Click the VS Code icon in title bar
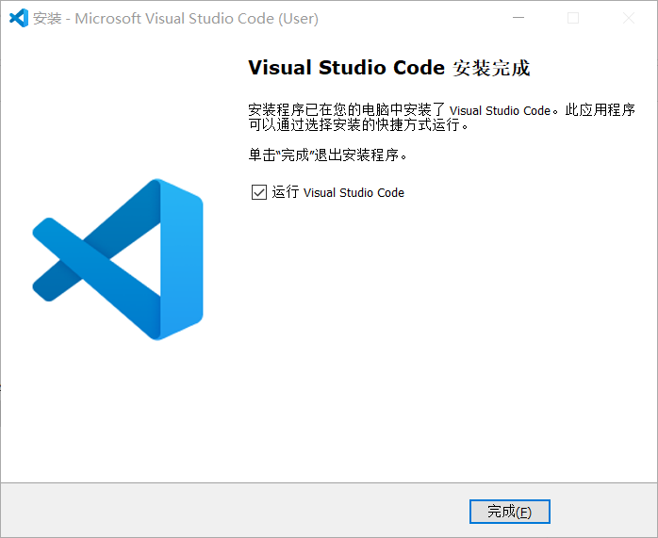Screen dimensions: 658x538 tap(19, 18)
